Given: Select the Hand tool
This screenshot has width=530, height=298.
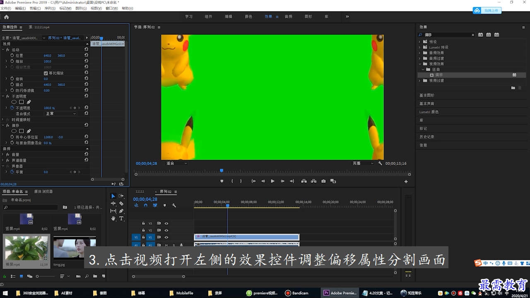Looking at the screenshot, I should [x=113, y=218].
